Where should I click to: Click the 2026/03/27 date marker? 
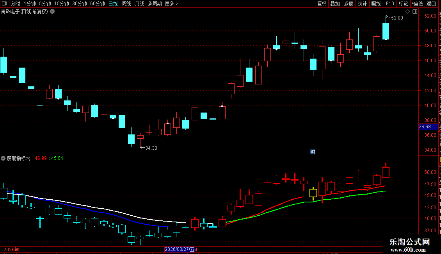point(180,249)
